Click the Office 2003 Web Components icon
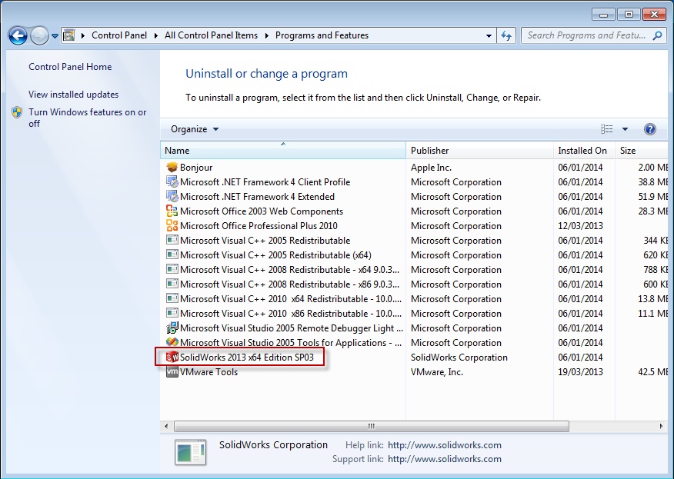Image resolution: width=674 pixels, height=479 pixels. pyautogui.click(x=172, y=211)
